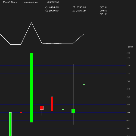Click the 'OH: 0' value

(x=103, y=11)
